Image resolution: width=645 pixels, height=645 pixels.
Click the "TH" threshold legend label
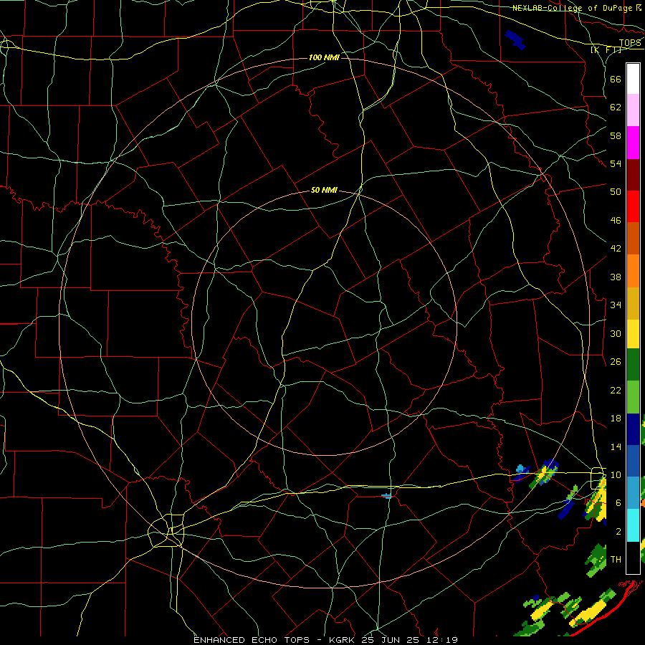click(616, 560)
